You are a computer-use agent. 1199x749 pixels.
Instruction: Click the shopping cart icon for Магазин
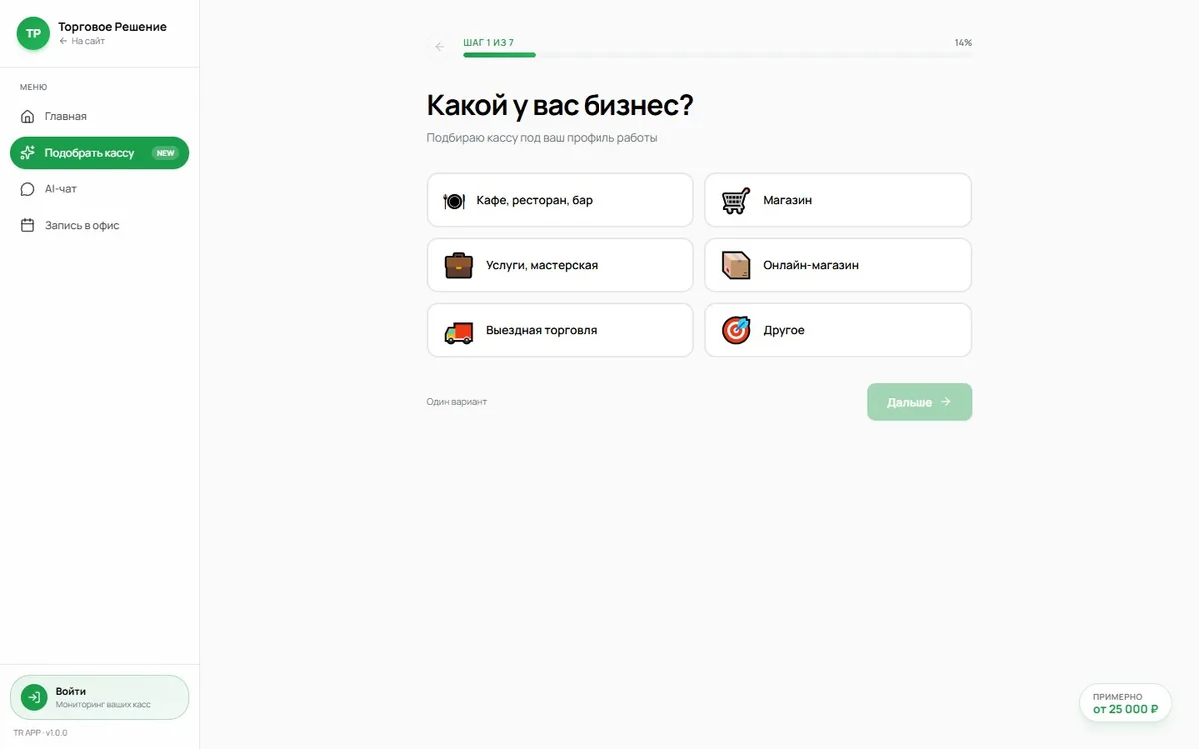735,200
